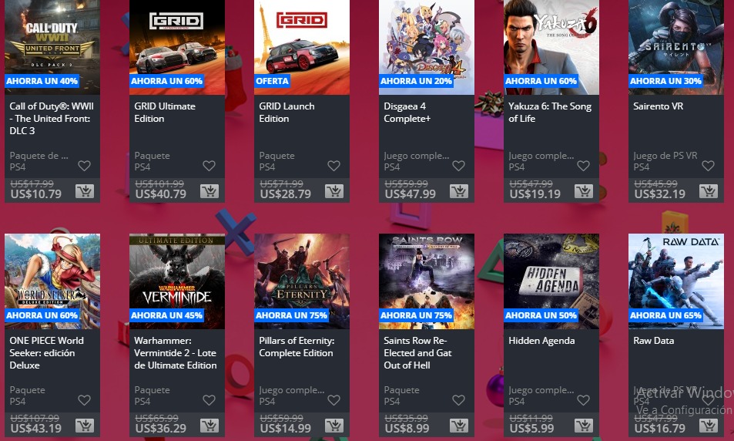Open Raw Data cover thumbnail
Screen dimensions: 734x441
click(x=676, y=281)
